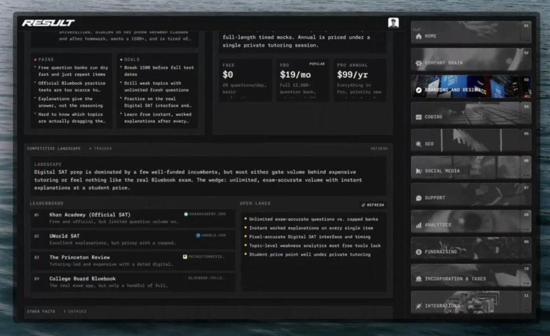The width and height of the screenshot is (550, 336).
Task: Select The Princeton Review leaderboard row
Action: point(132,261)
